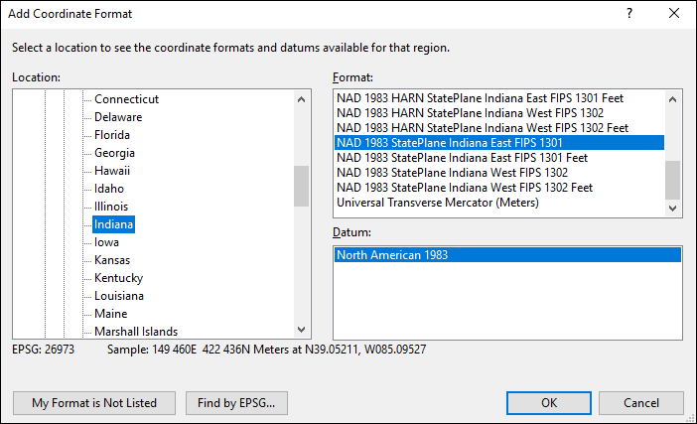Choose NAD 1983 HARN StatePlane Indiana West FIPS 1302
697x424 pixels.
tap(498, 113)
